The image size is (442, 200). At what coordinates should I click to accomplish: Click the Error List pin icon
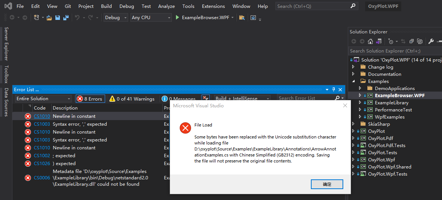(x=334, y=90)
